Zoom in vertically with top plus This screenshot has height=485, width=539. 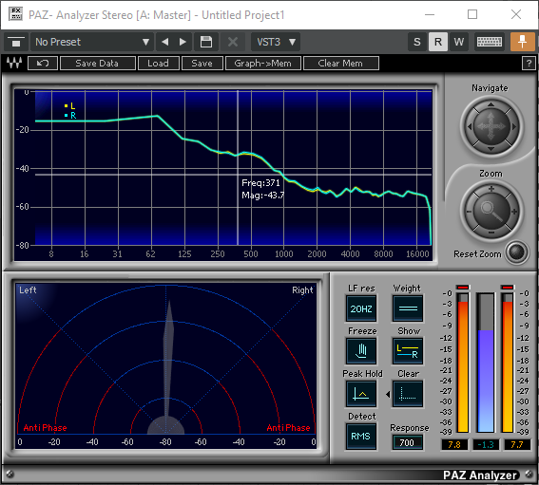[491, 189]
